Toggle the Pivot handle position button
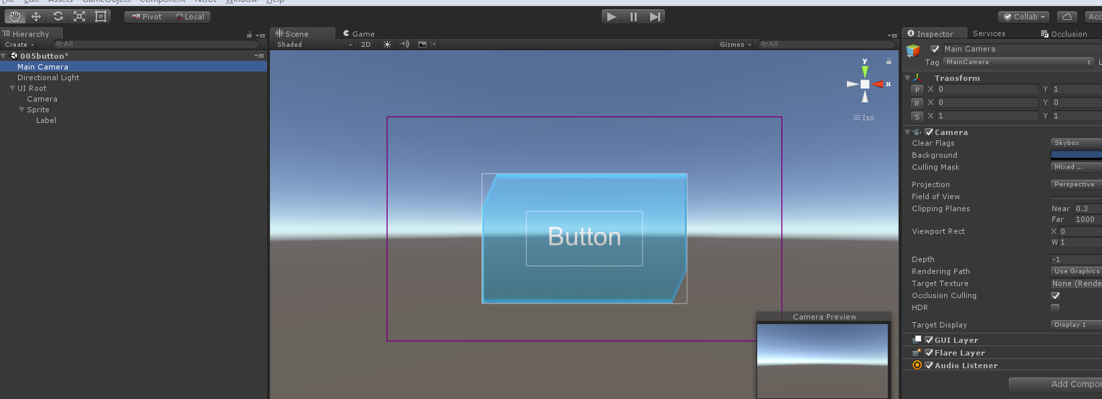The width and height of the screenshot is (1102, 399). point(146,17)
